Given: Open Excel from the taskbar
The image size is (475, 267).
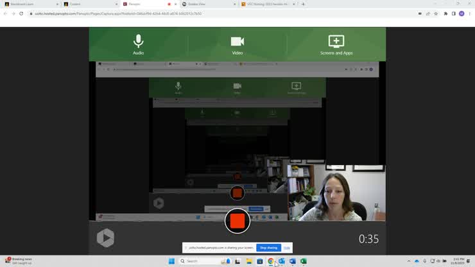Looking at the screenshot, I should (x=303, y=261).
